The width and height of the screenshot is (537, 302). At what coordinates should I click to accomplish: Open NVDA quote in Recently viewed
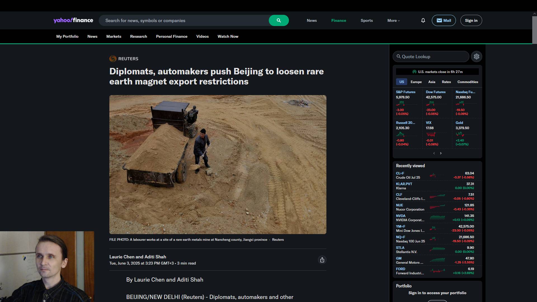[x=401, y=216]
